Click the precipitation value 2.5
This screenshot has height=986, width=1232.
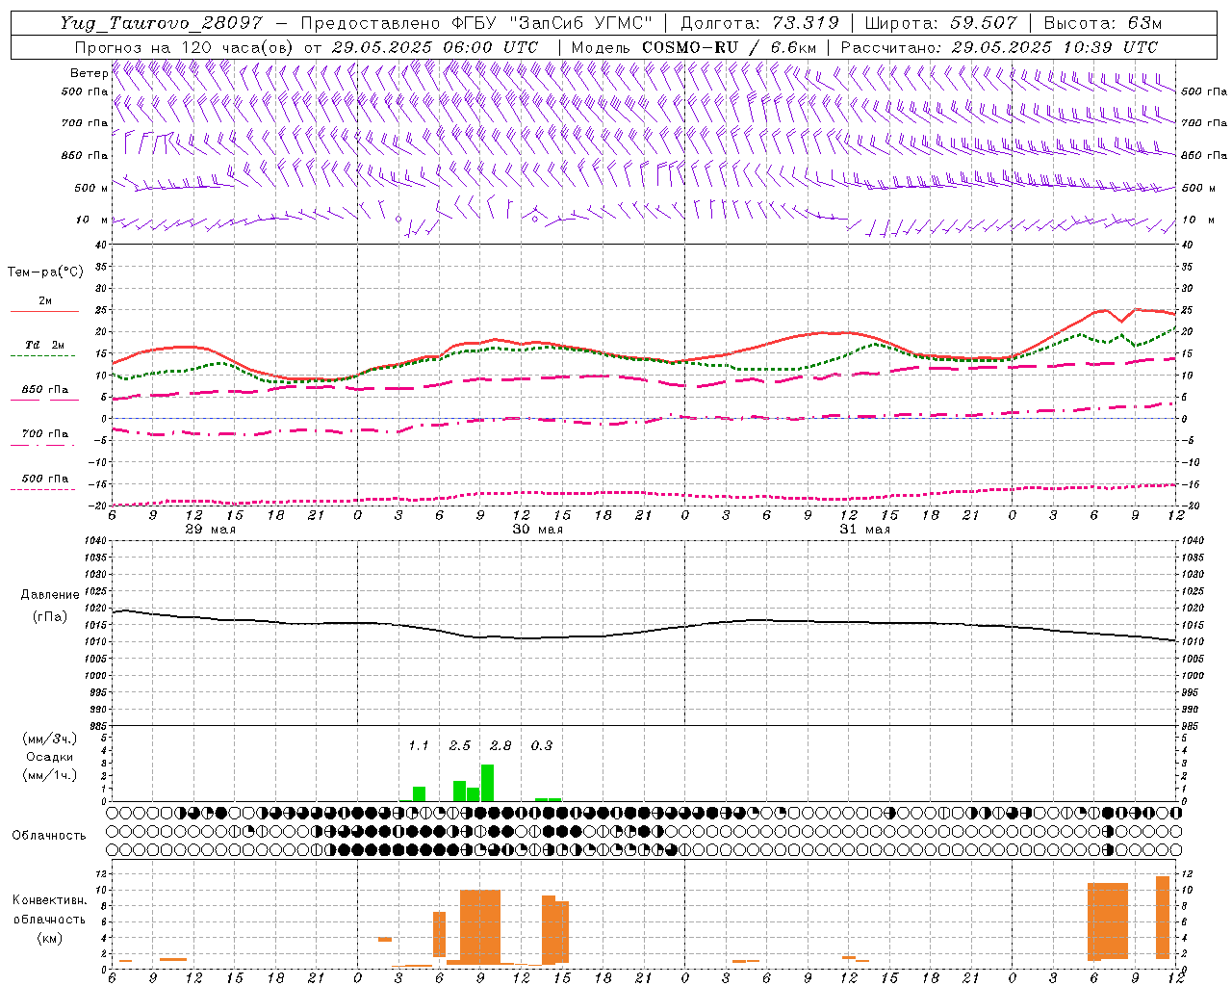click(460, 745)
